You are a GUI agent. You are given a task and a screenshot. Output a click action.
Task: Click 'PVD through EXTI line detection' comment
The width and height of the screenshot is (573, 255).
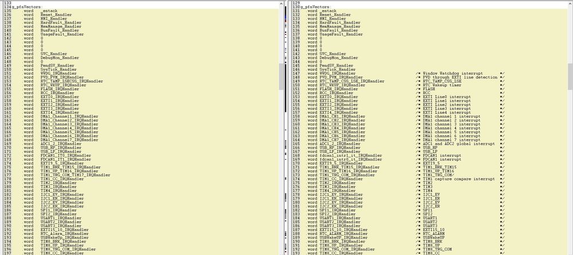click(460, 78)
